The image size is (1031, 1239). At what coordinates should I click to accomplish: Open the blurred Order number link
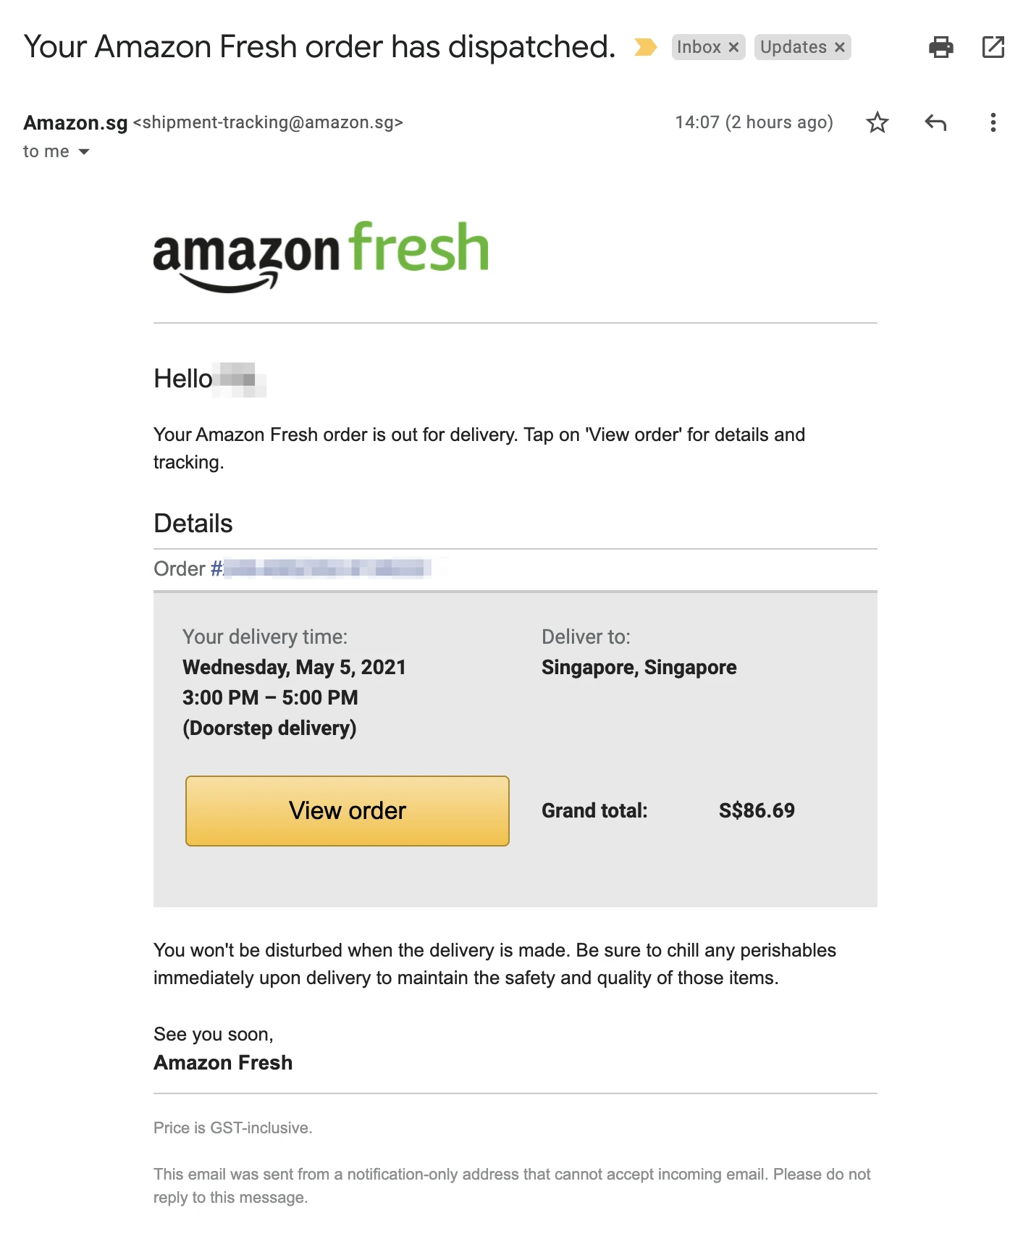point(326,568)
